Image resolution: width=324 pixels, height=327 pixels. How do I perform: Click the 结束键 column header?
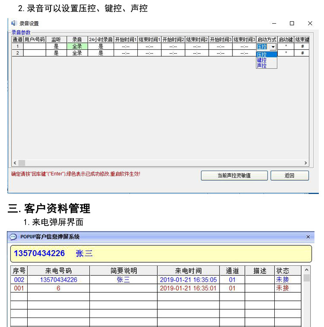(302, 39)
